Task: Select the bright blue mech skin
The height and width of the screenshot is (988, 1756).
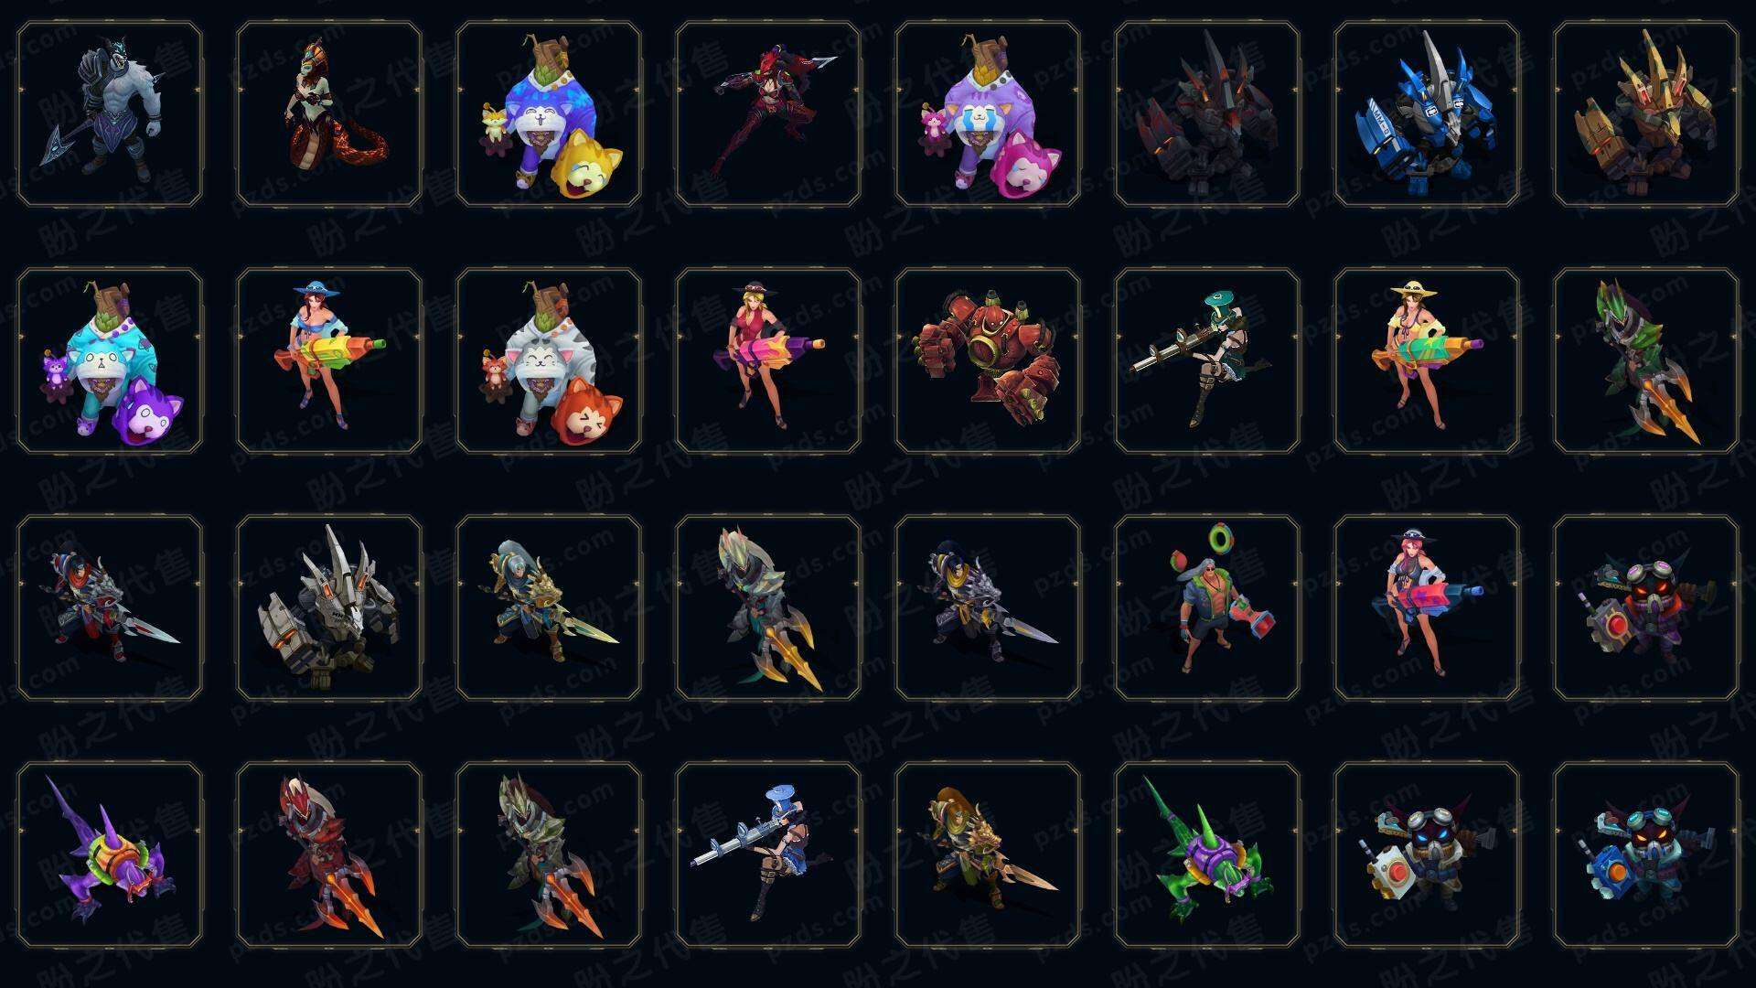Action: click(x=1427, y=113)
